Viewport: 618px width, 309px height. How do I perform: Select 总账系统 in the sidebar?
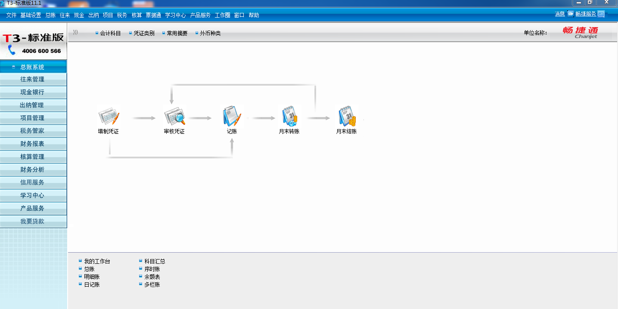point(33,67)
